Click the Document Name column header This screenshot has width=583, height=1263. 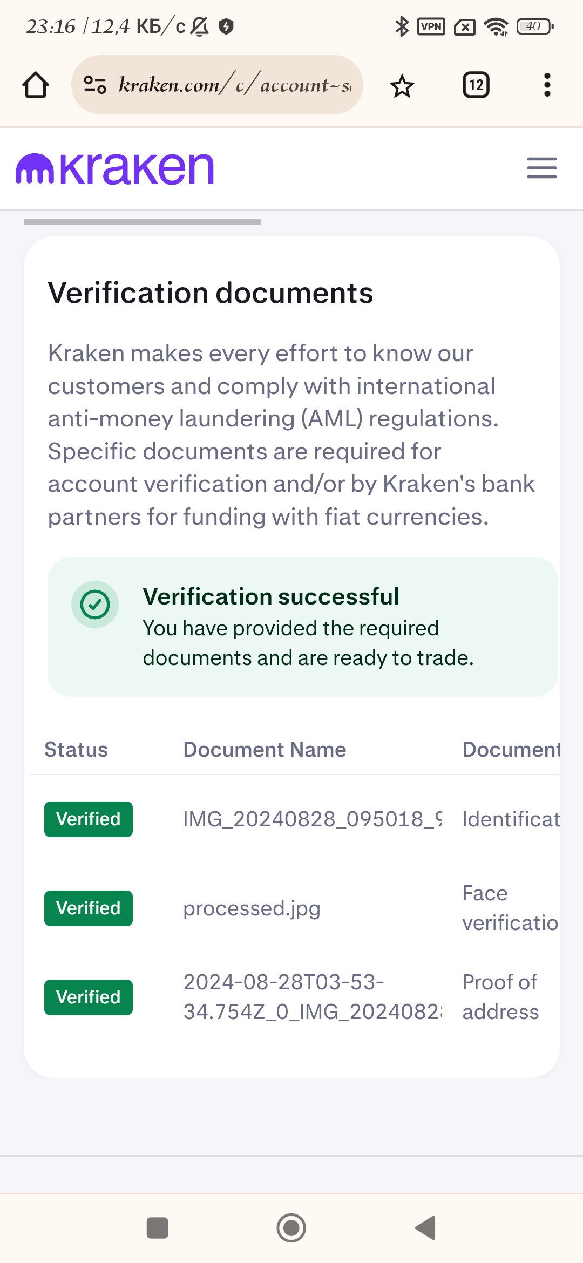coord(265,750)
